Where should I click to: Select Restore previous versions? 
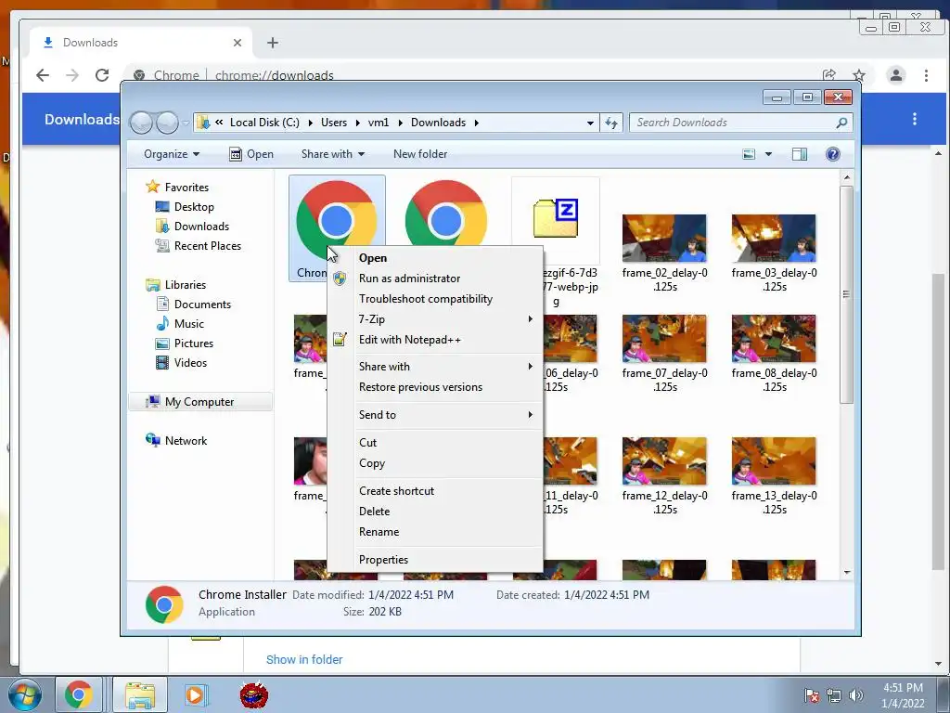click(x=420, y=387)
